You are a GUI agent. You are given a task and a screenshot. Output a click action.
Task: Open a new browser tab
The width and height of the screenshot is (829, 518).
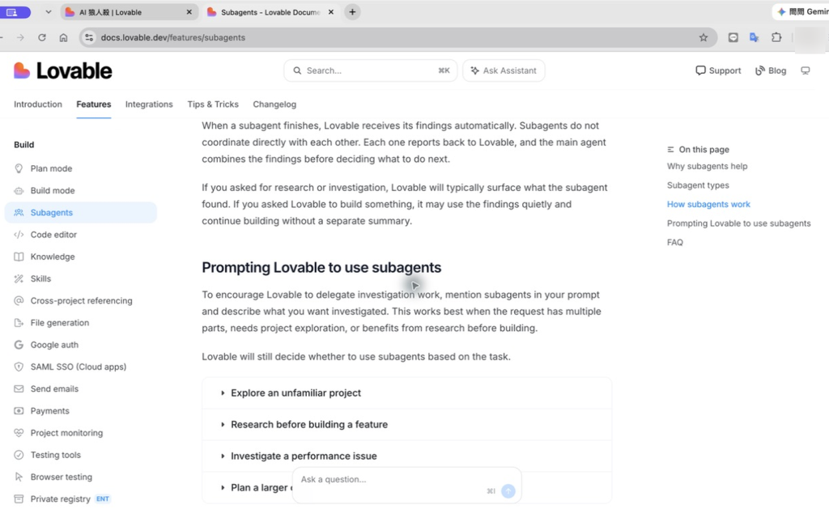(352, 11)
